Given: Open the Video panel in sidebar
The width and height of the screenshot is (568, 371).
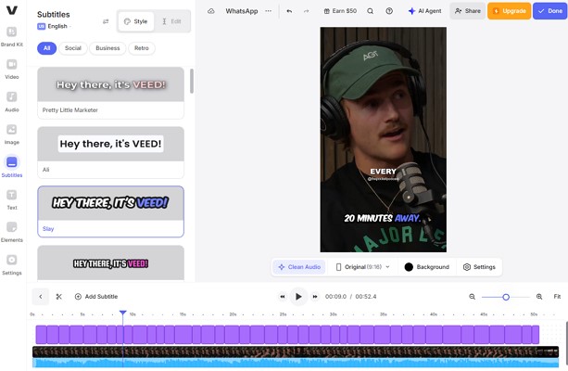Looking at the screenshot, I should click(12, 69).
